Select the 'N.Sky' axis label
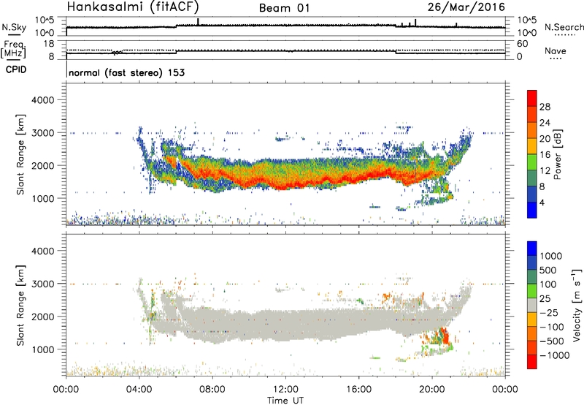Image resolution: width=584 pixels, height=405 pixels. click(14, 27)
